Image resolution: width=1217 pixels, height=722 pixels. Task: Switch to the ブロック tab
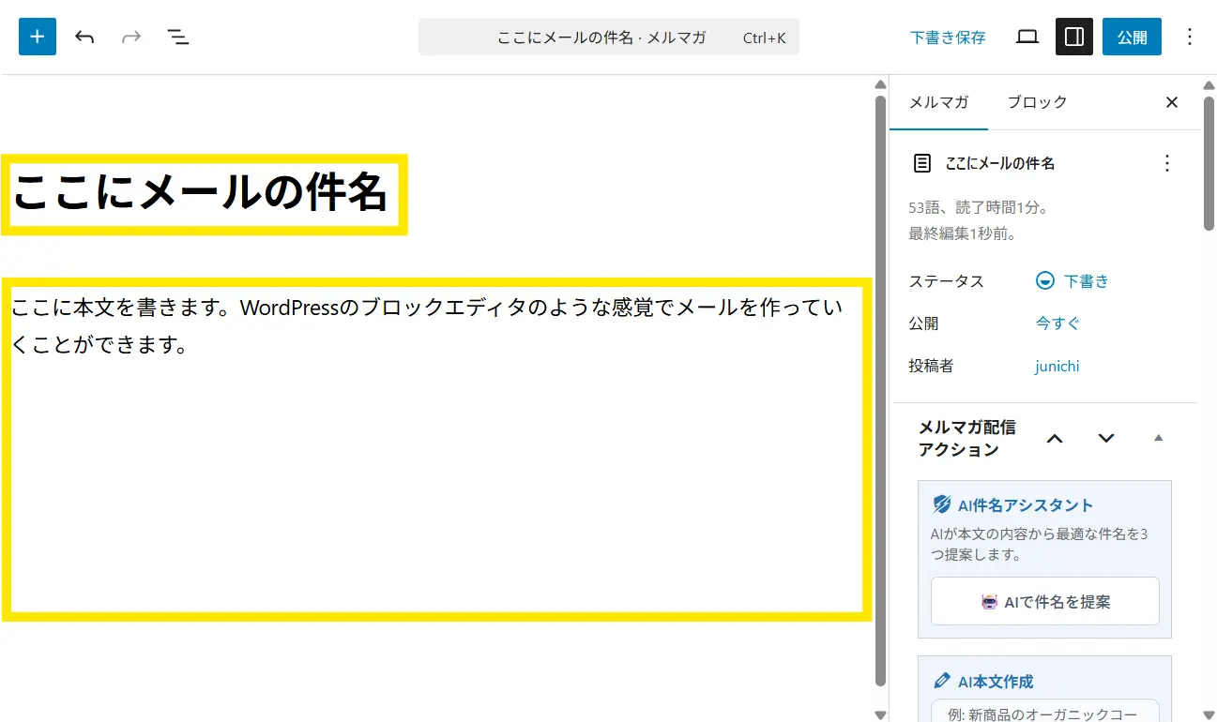point(1037,102)
